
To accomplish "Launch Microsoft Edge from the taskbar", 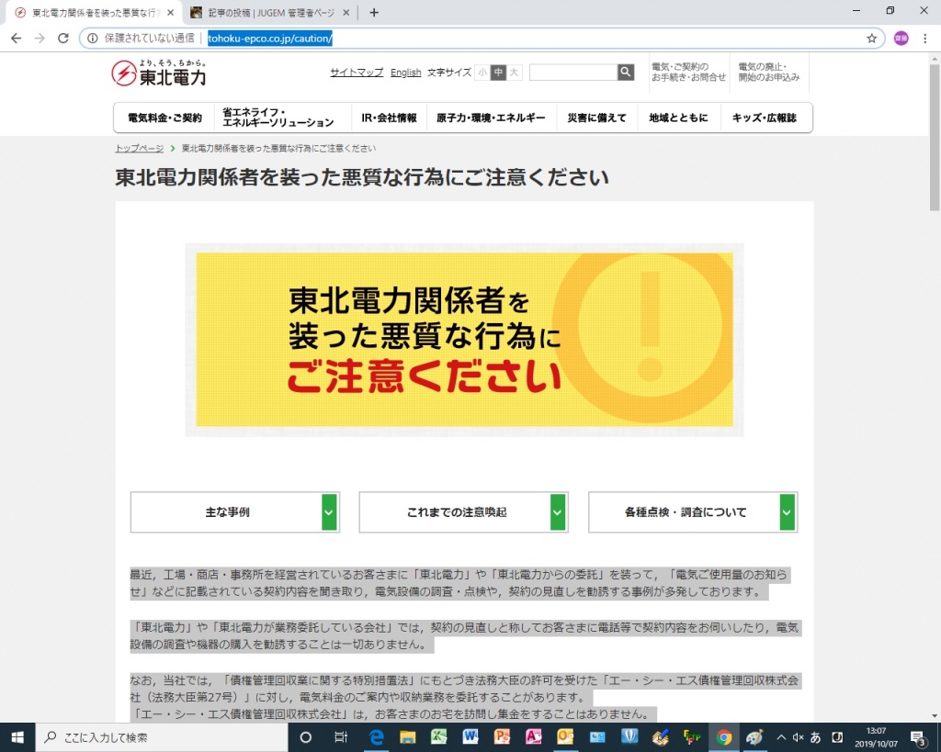I will tap(376, 737).
